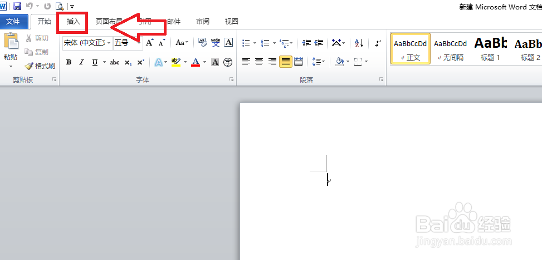Click the Shading paint bucket icon
This screenshot has width=542, height=260.
[x=339, y=62]
